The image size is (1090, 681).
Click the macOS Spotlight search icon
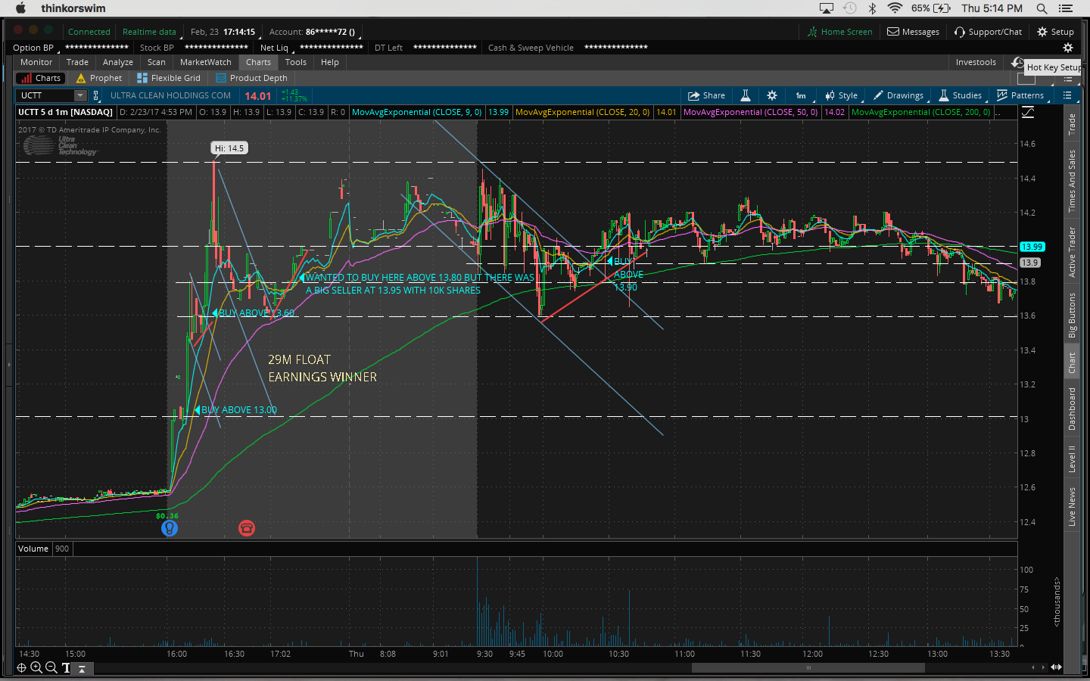pyautogui.click(x=1042, y=8)
